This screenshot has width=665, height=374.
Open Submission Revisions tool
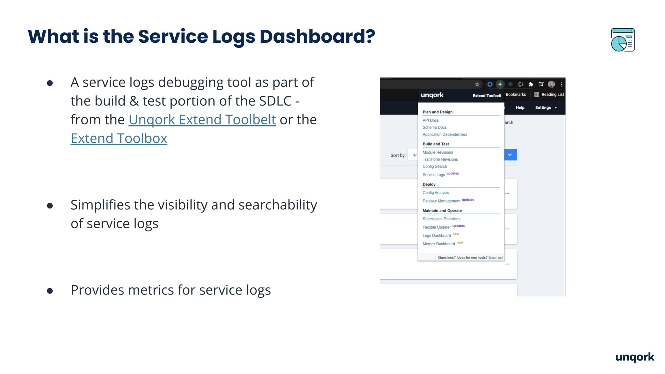(x=441, y=219)
